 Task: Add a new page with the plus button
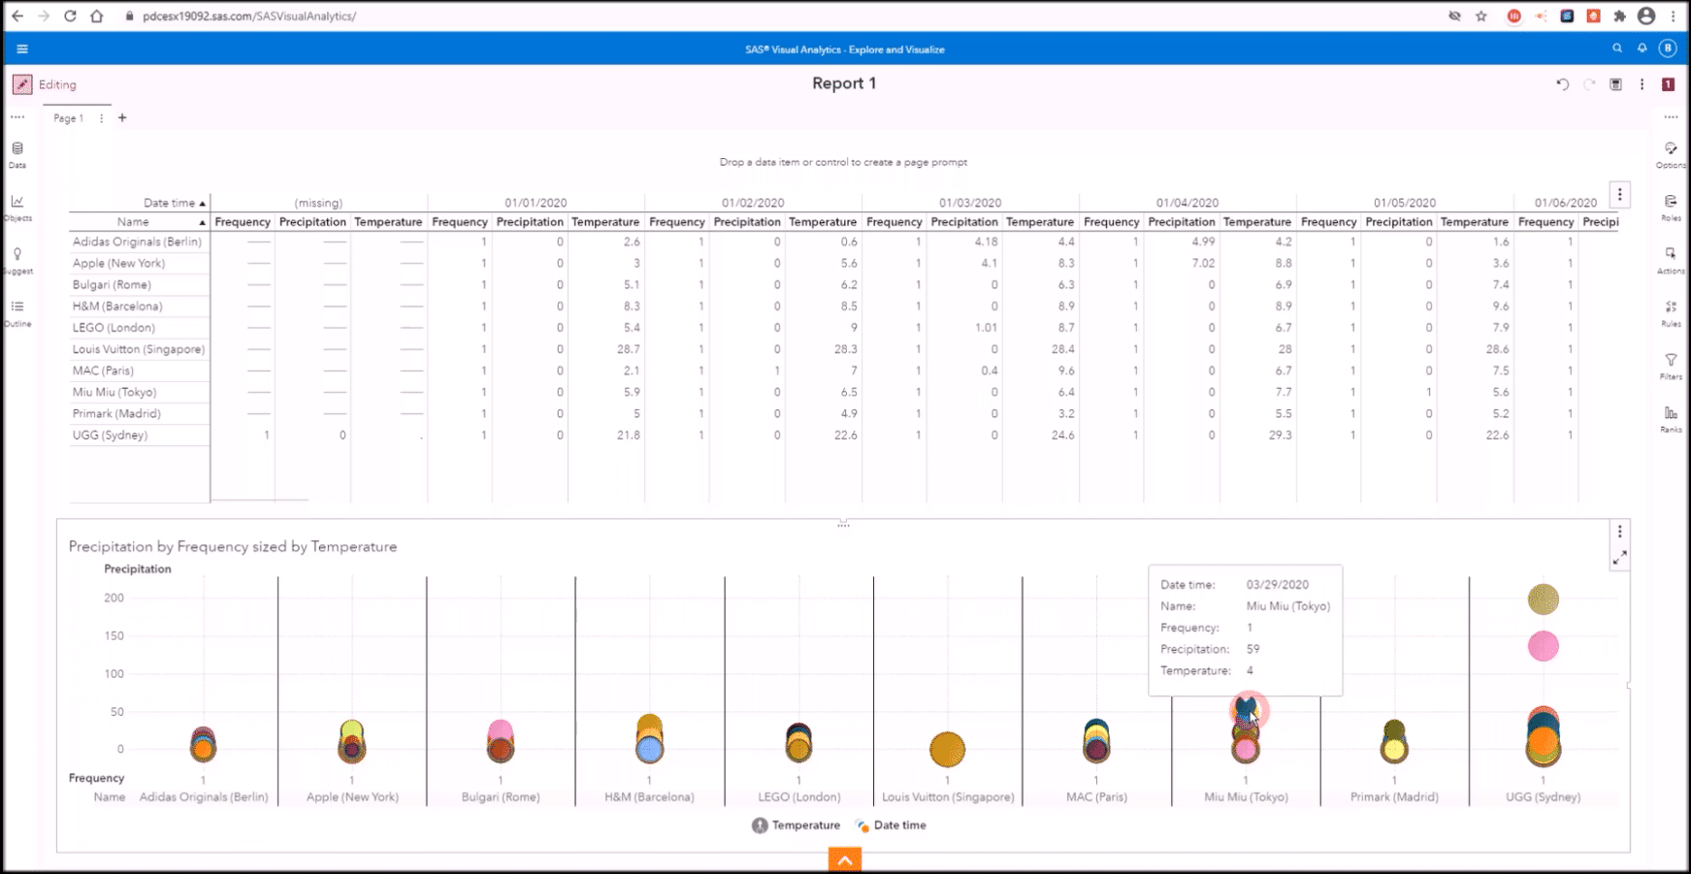[x=122, y=117]
